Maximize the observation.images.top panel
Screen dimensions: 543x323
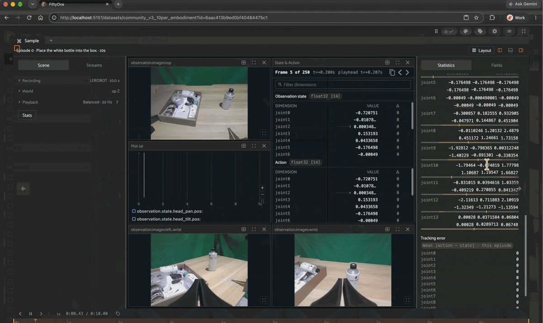coord(254,63)
